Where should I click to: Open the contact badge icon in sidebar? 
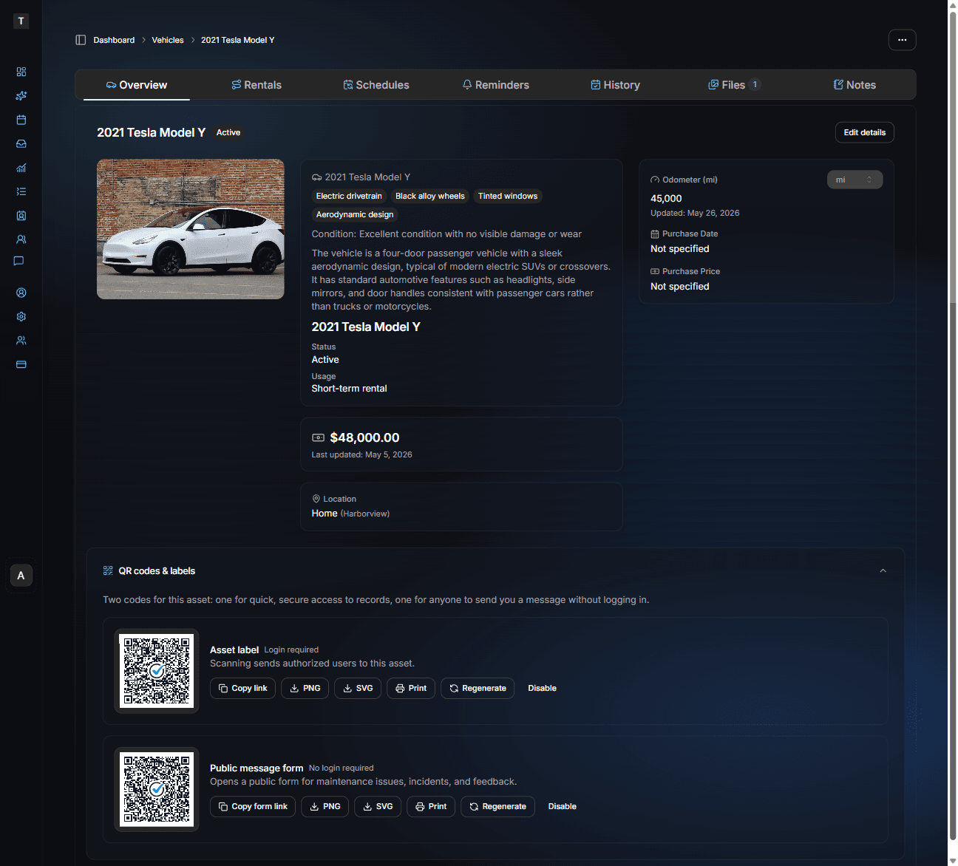(21, 216)
